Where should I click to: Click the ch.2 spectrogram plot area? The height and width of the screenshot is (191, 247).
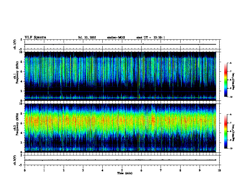tap(120, 128)
